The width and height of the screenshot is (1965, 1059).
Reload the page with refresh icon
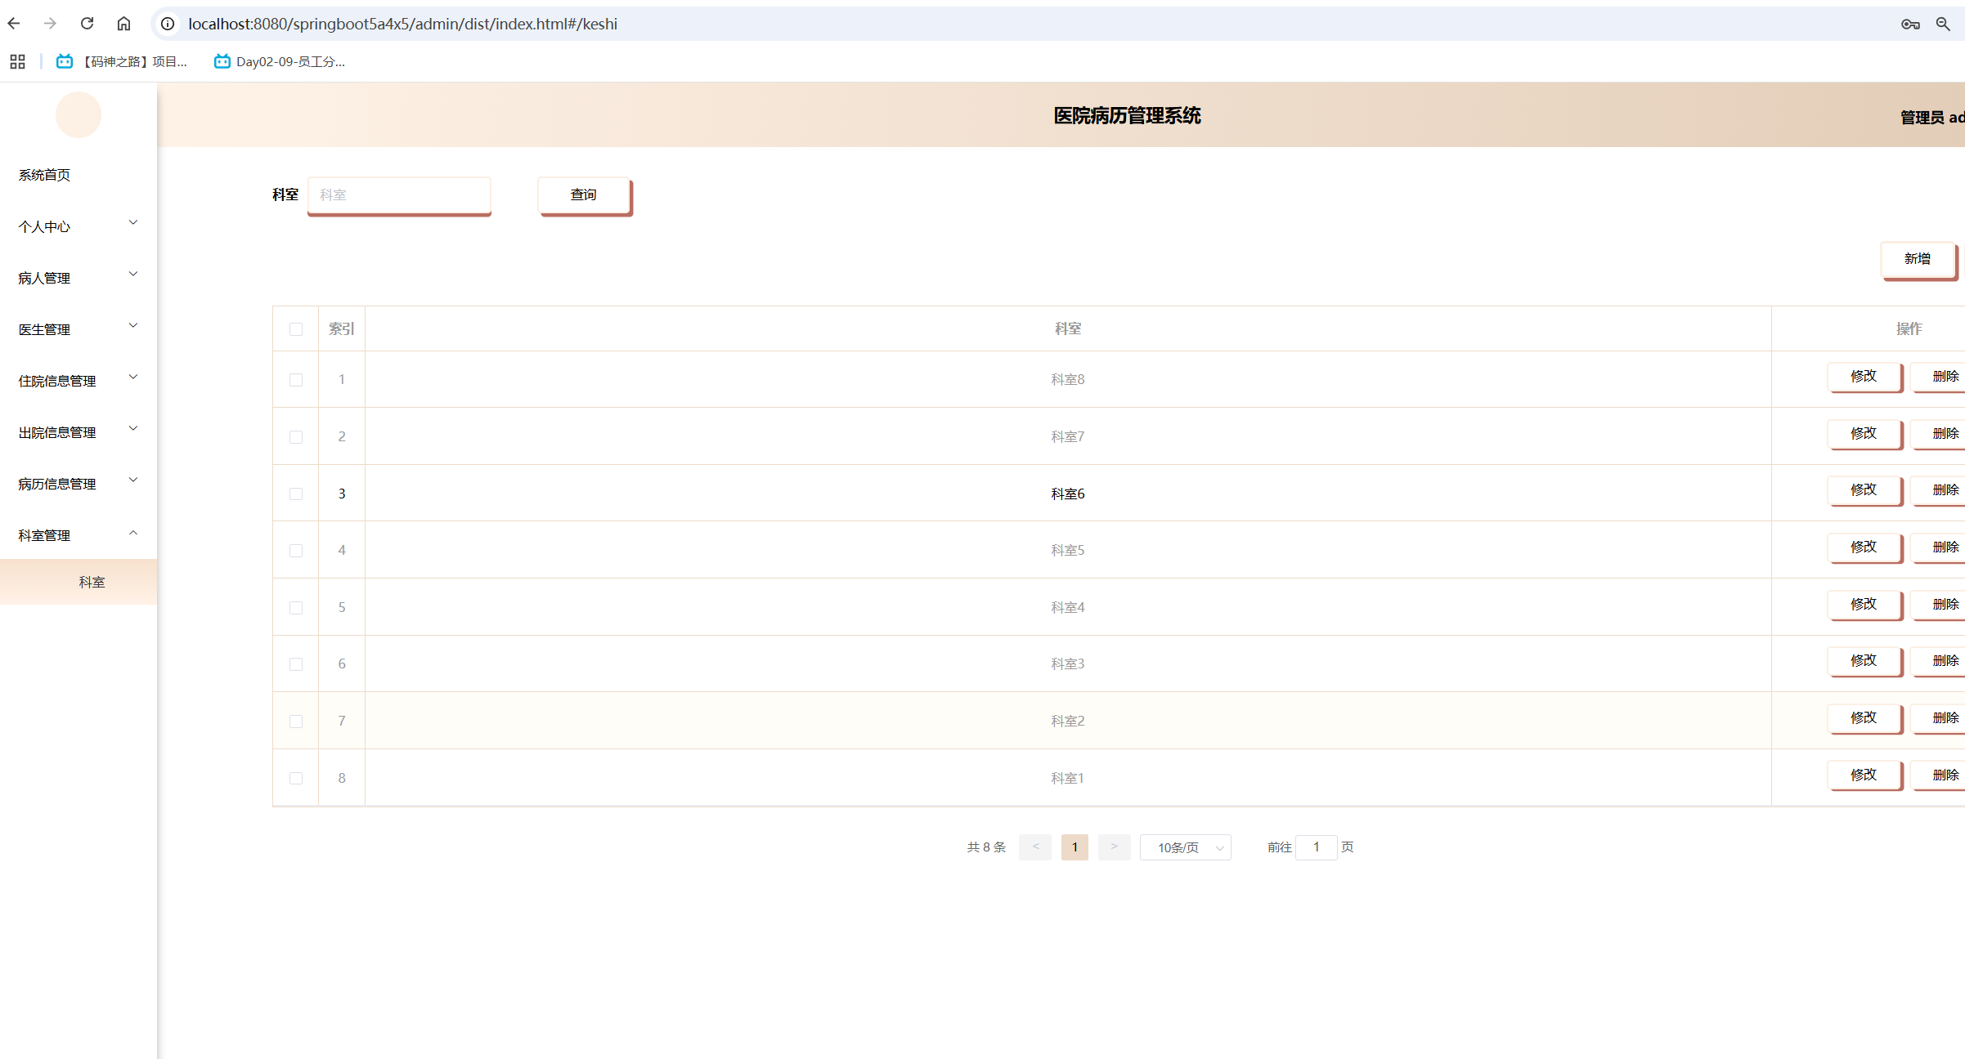pyautogui.click(x=87, y=24)
